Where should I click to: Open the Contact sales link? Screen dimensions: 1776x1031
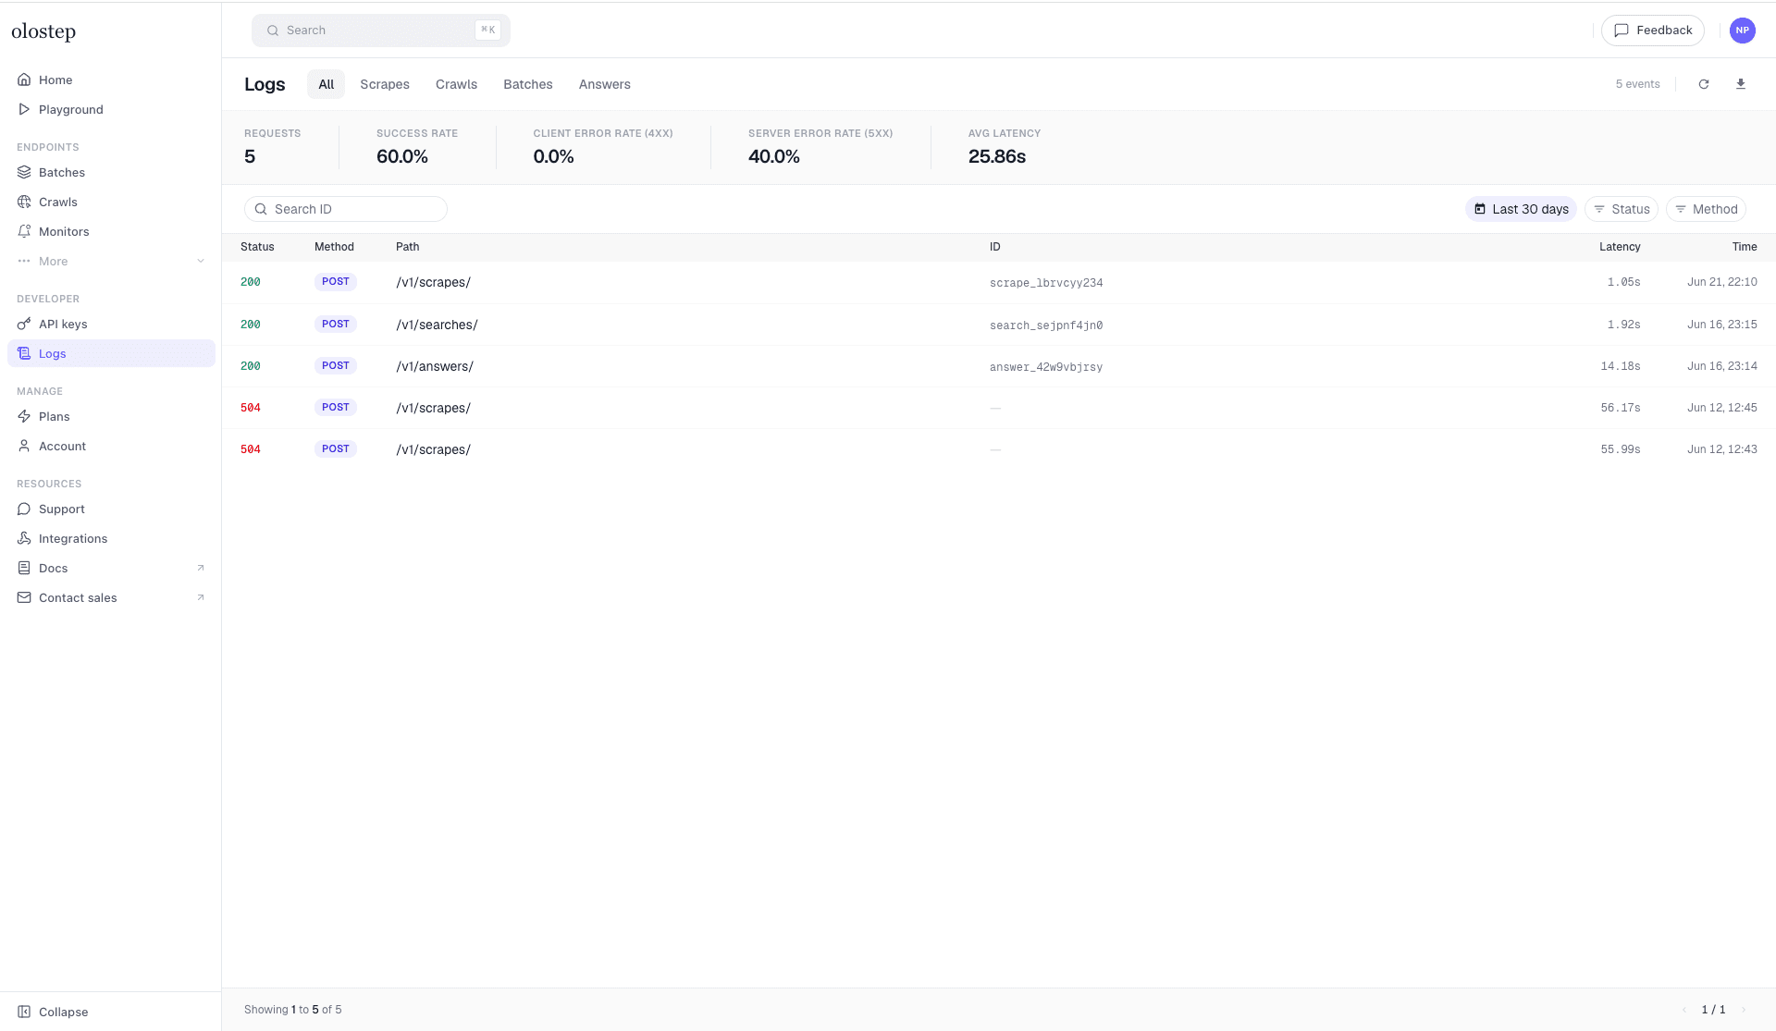(111, 597)
